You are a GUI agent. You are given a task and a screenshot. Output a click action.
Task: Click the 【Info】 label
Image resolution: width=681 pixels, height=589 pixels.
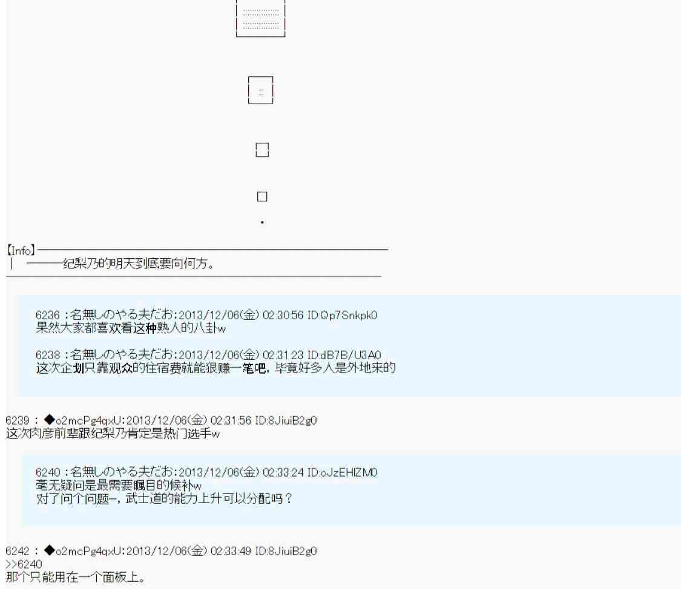pos(21,250)
